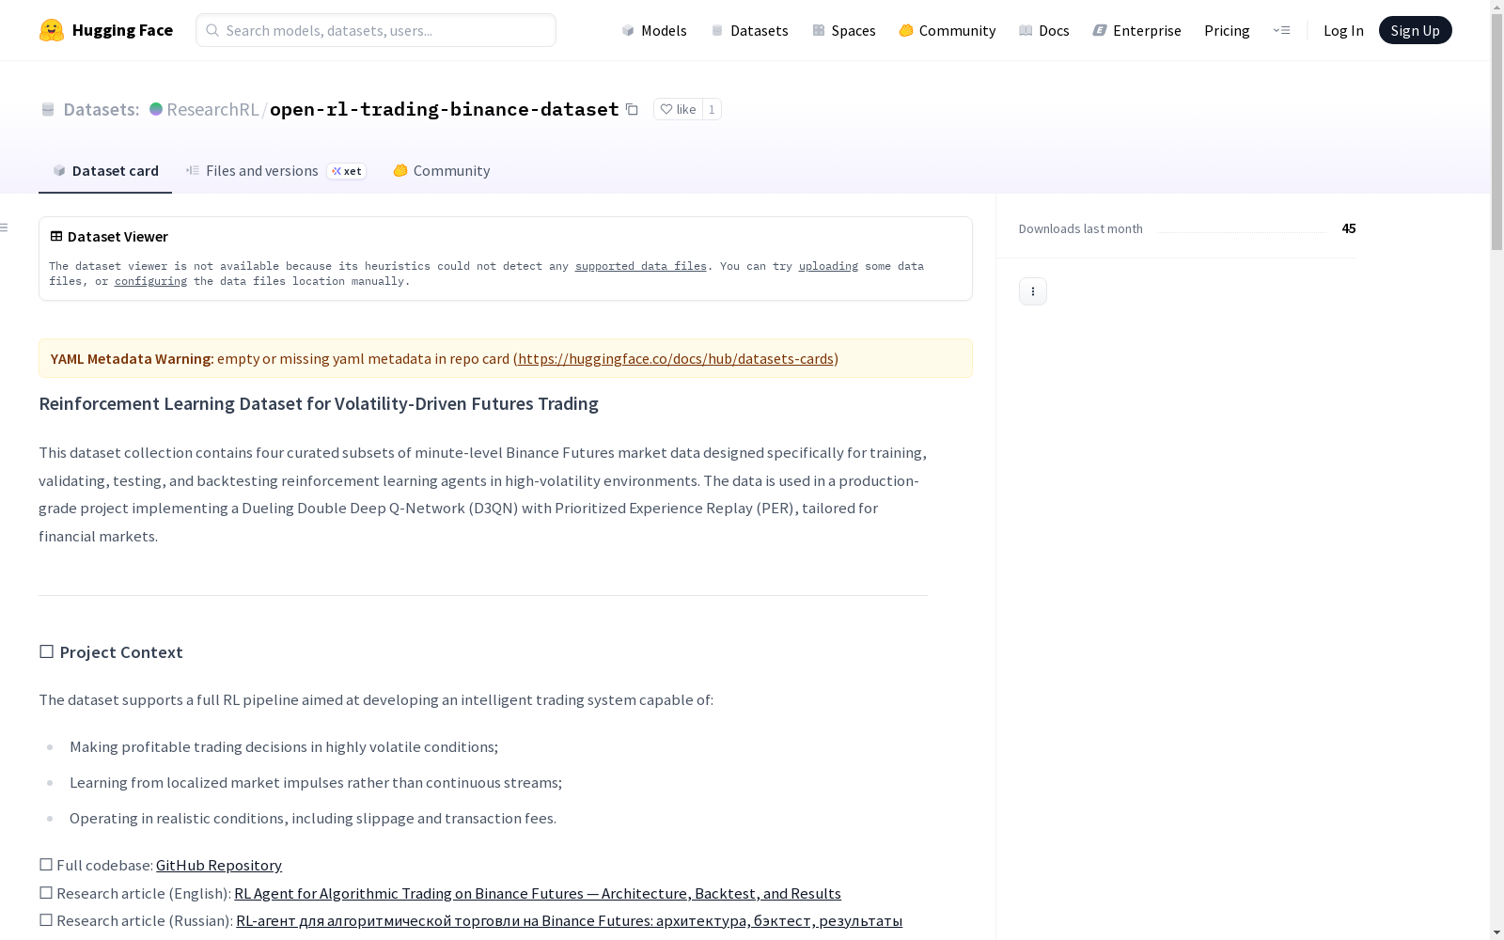Open the GitHub Repository link
Viewport: 1504px width, 940px height.
[219, 865]
